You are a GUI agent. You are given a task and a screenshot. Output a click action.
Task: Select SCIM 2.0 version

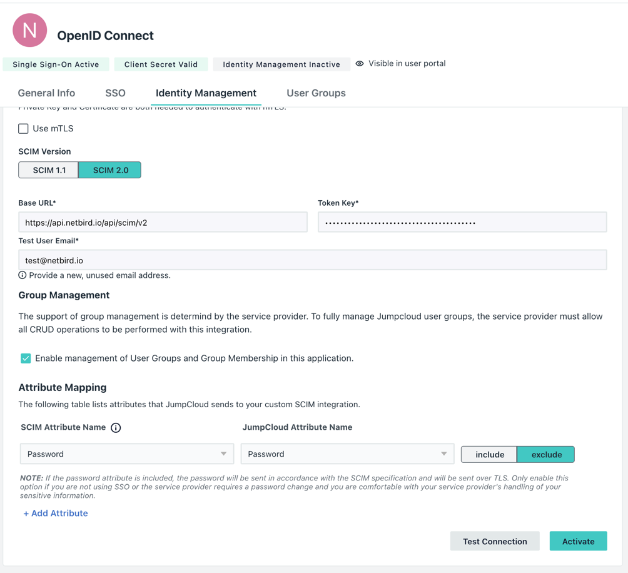(110, 170)
